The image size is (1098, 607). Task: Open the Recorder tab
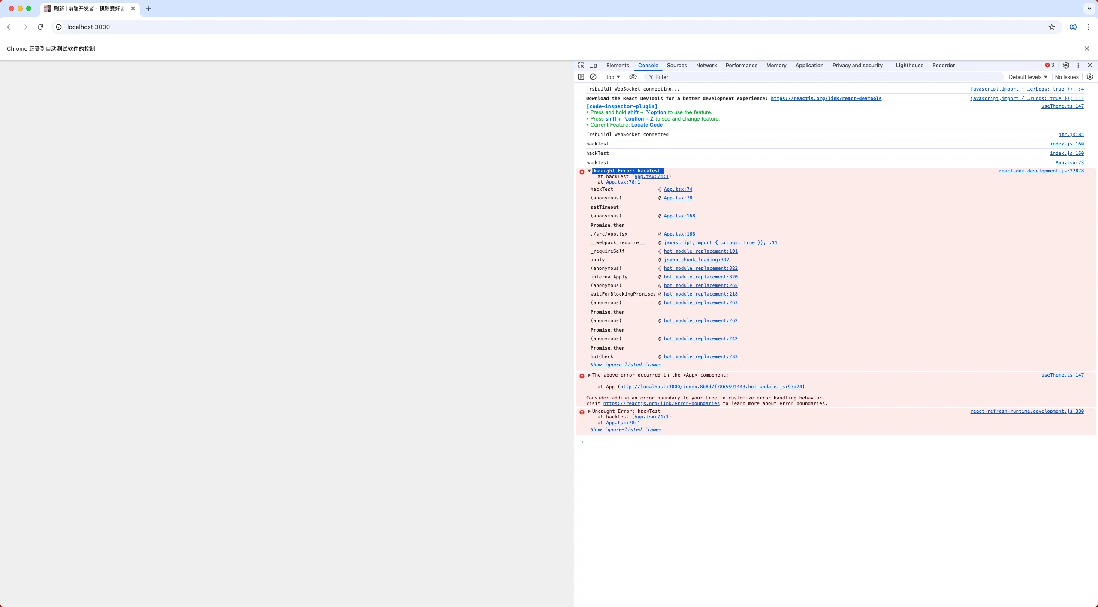(x=944, y=65)
